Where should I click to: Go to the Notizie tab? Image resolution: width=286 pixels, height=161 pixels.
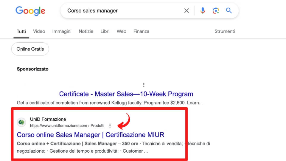[86, 31]
